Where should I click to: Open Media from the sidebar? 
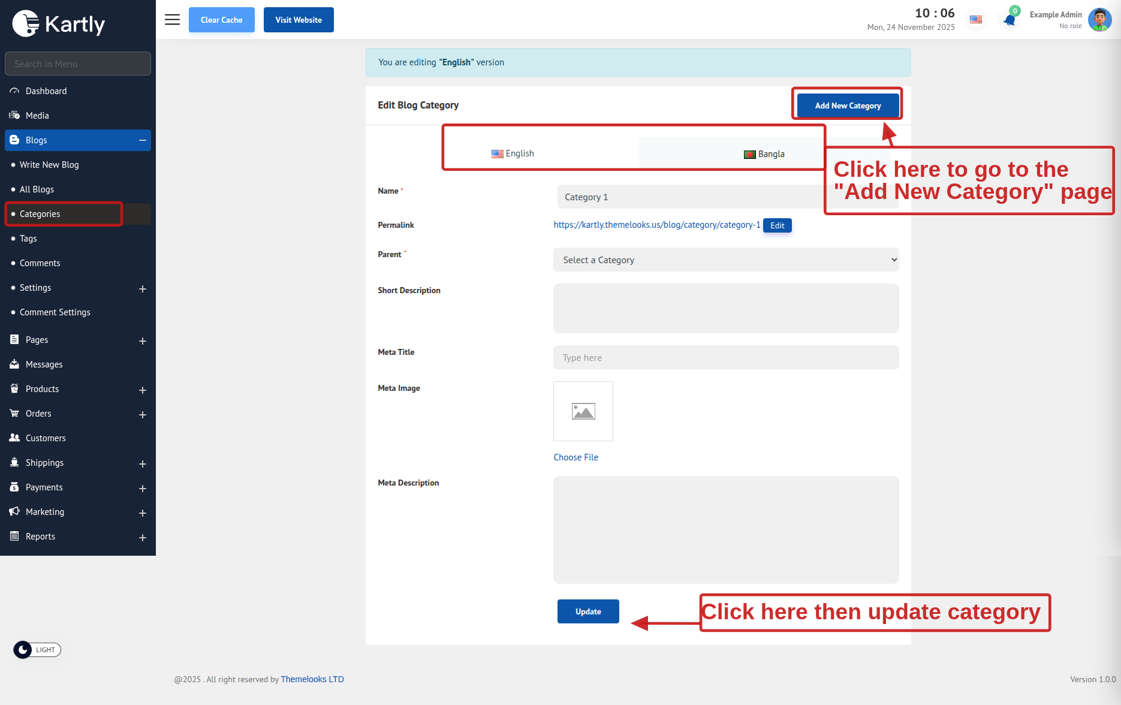37,116
